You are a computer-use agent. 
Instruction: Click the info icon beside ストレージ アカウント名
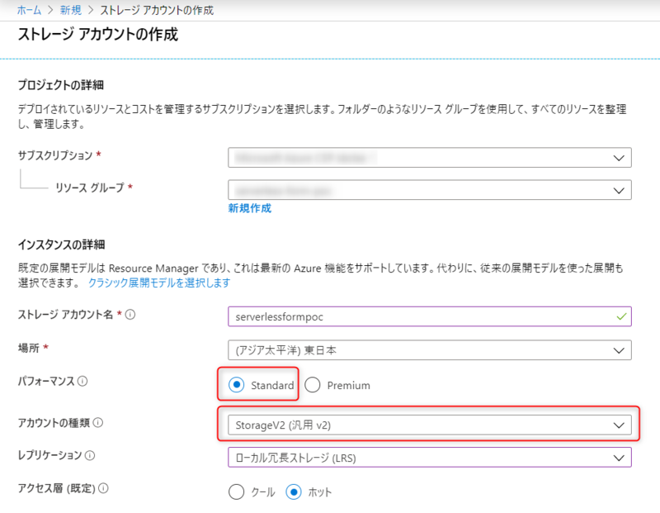coord(130,315)
